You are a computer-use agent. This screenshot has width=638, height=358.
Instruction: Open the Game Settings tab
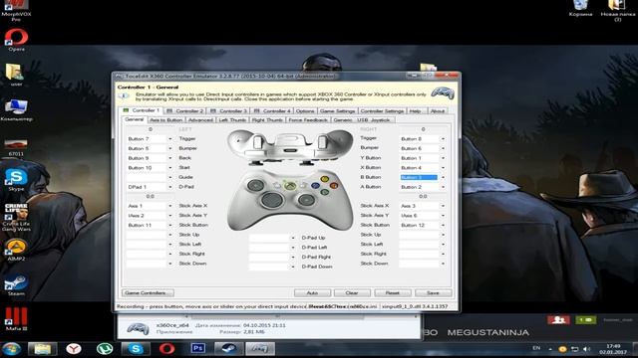[x=338, y=110]
